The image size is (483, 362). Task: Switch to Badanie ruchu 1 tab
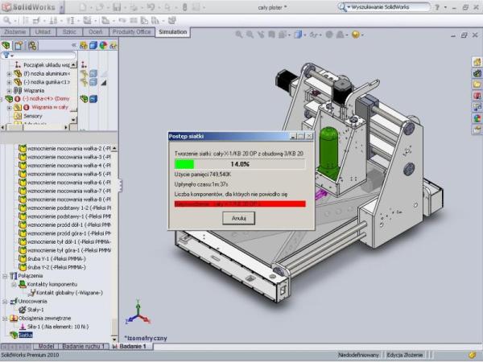tap(83, 346)
